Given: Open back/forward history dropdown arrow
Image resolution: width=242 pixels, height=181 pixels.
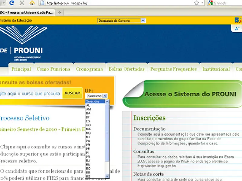Looking at the screenshot, I should coord(4,3).
